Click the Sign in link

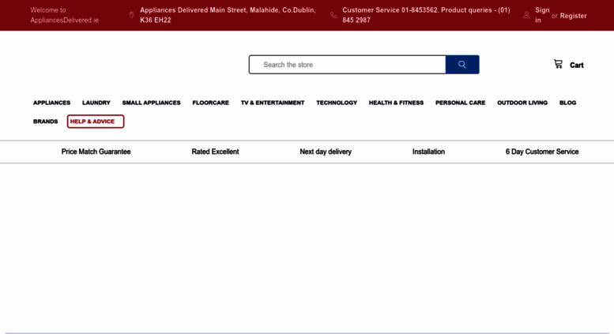point(542,15)
